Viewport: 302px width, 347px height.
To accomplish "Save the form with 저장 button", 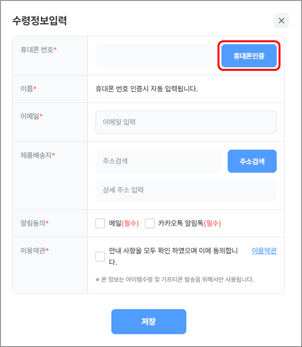I will coord(149,322).
